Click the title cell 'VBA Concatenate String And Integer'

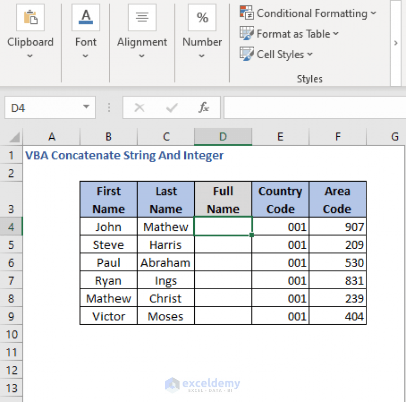124,155
